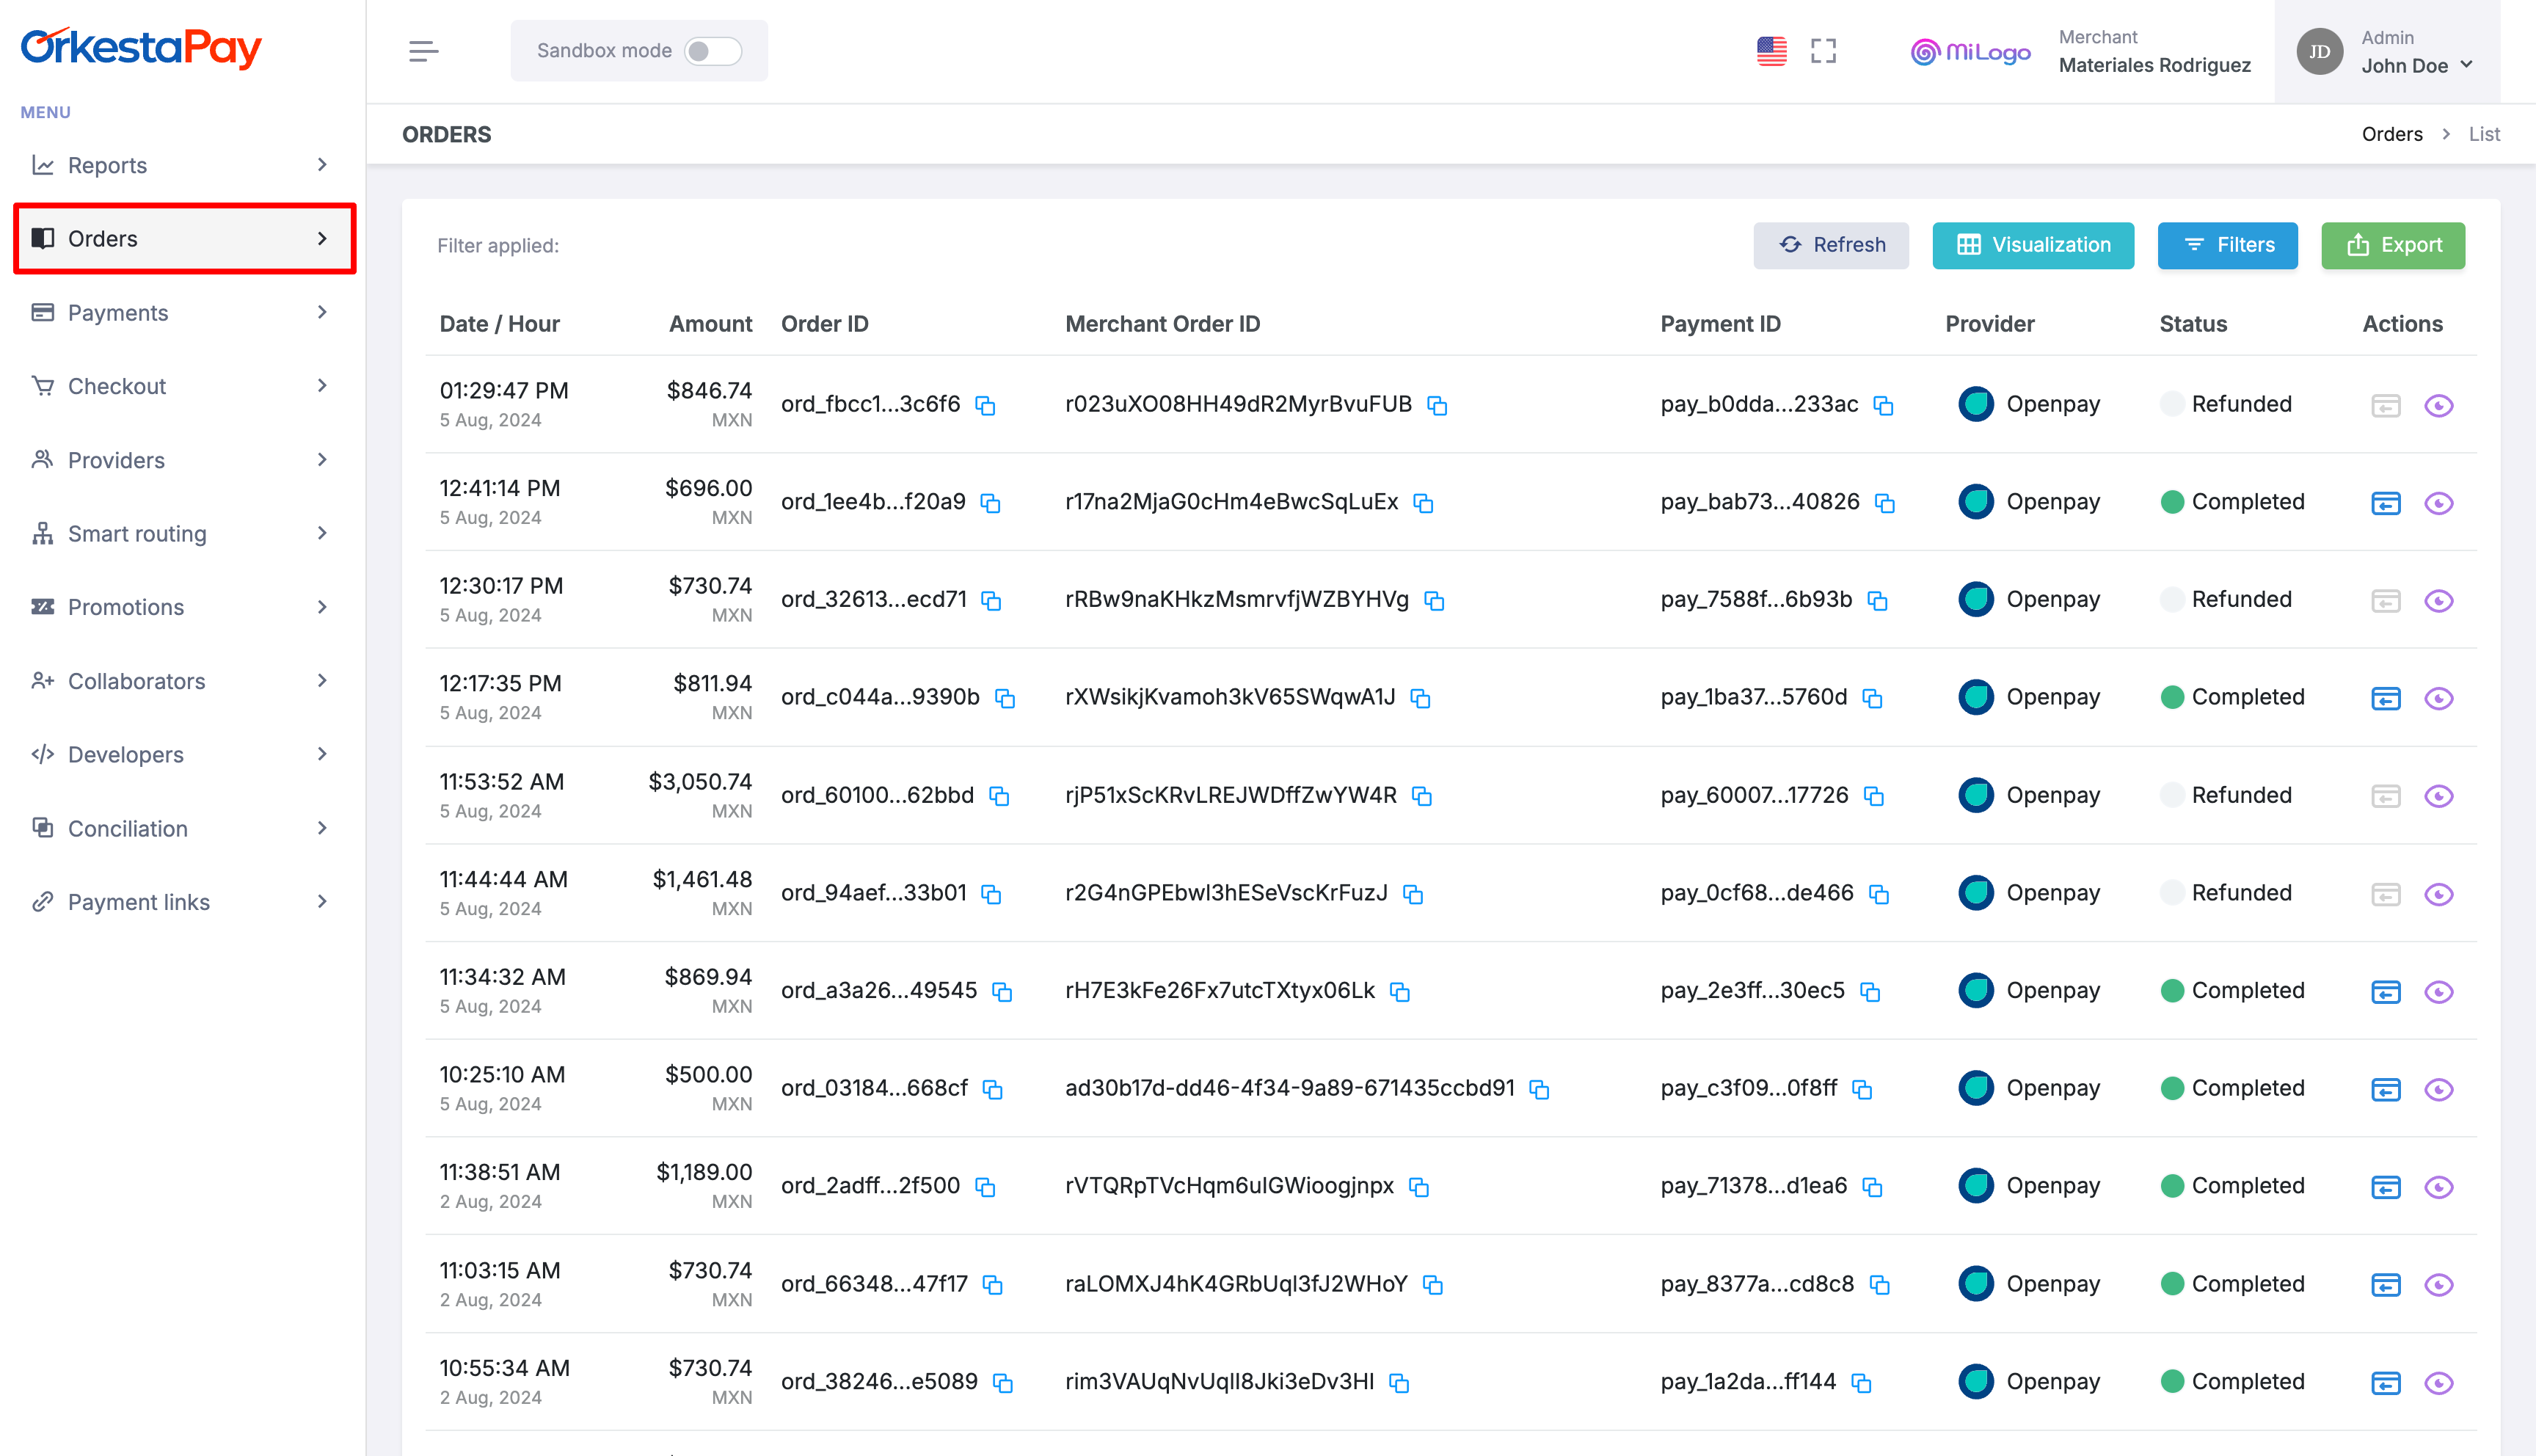The width and height of the screenshot is (2536, 1456).
Task: View details of order ord_32613...ecd71
Action: pos(2438,600)
